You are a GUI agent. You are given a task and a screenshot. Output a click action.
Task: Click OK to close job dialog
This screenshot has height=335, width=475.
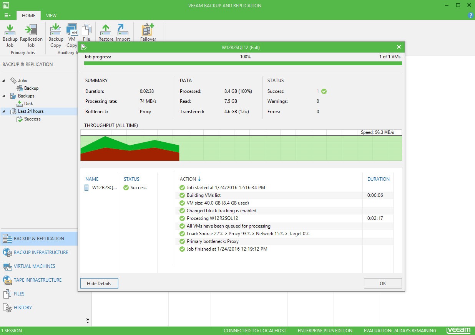point(383,284)
